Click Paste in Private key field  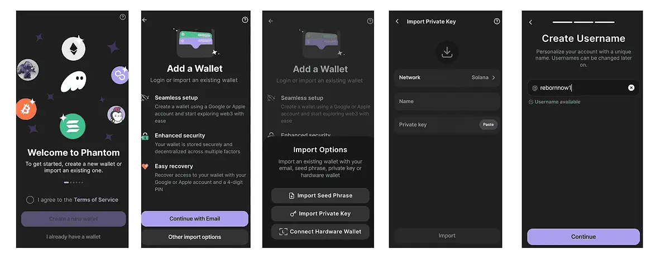coord(489,125)
